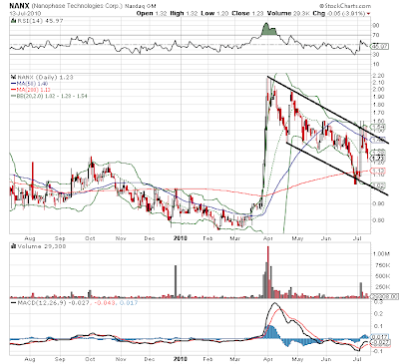Screen dimensions: 399x364
Task: Click the 2.20 price axis label
Action: (x=378, y=76)
